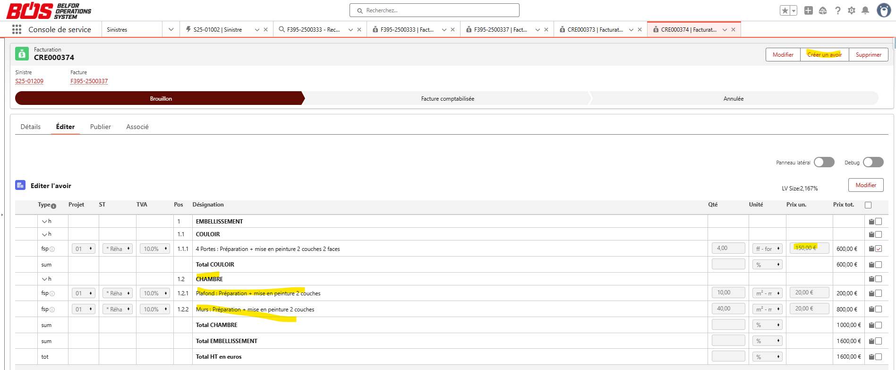Image resolution: width=896 pixels, height=370 pixels.
Task: Close the CRE000374 workspace tab
Action: tap(733, 29)
